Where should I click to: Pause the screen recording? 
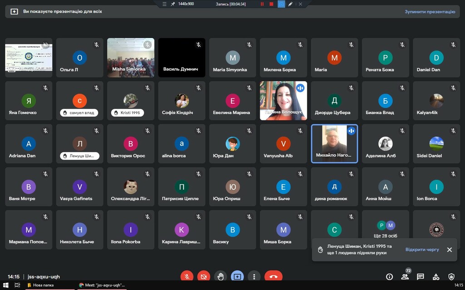pos(262,4)
